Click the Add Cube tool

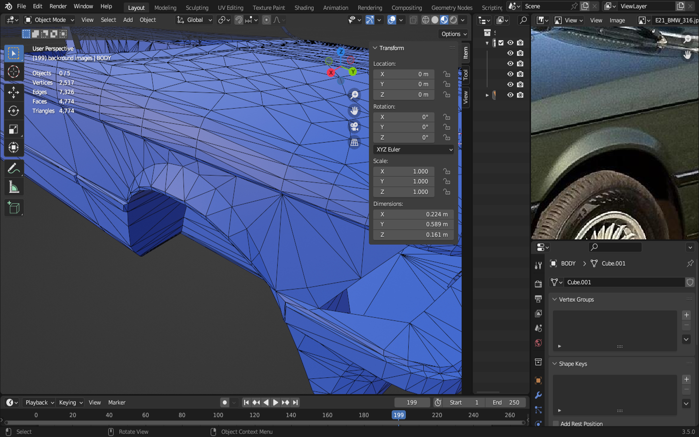14,208
